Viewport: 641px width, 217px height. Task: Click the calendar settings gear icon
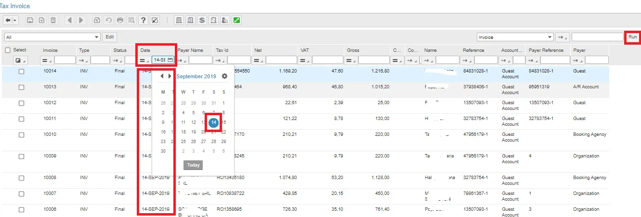click(x=224, y=76)
